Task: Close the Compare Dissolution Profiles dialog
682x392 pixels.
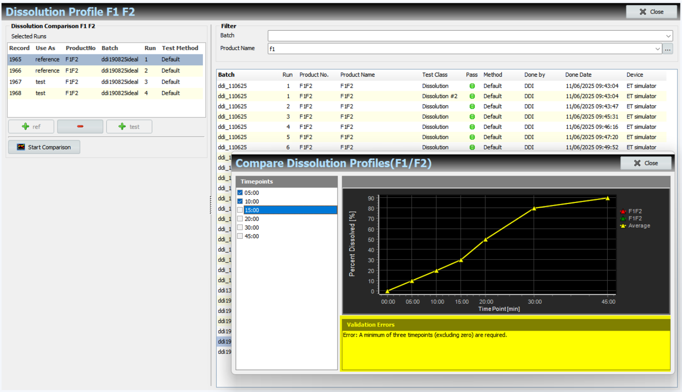Action: (x=646, y=163)
